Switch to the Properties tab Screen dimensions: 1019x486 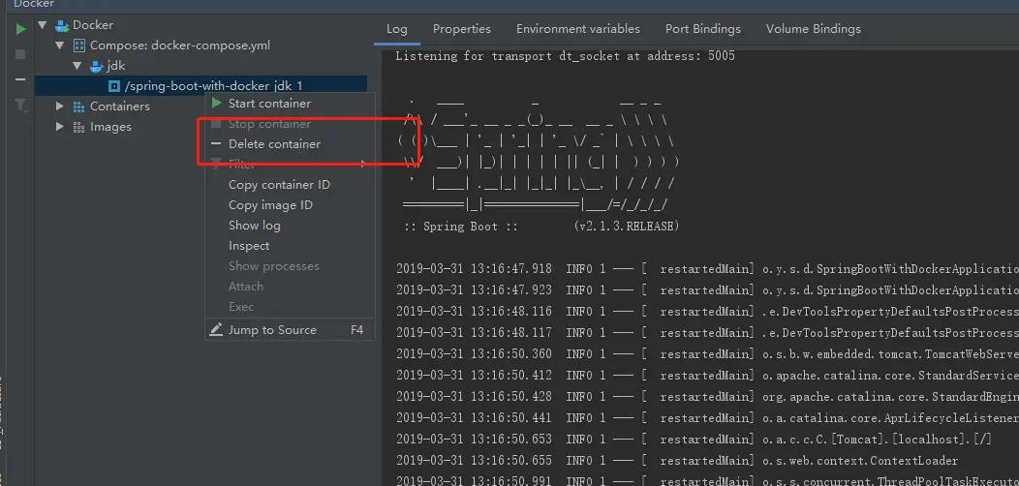click(x=462, y=29)
